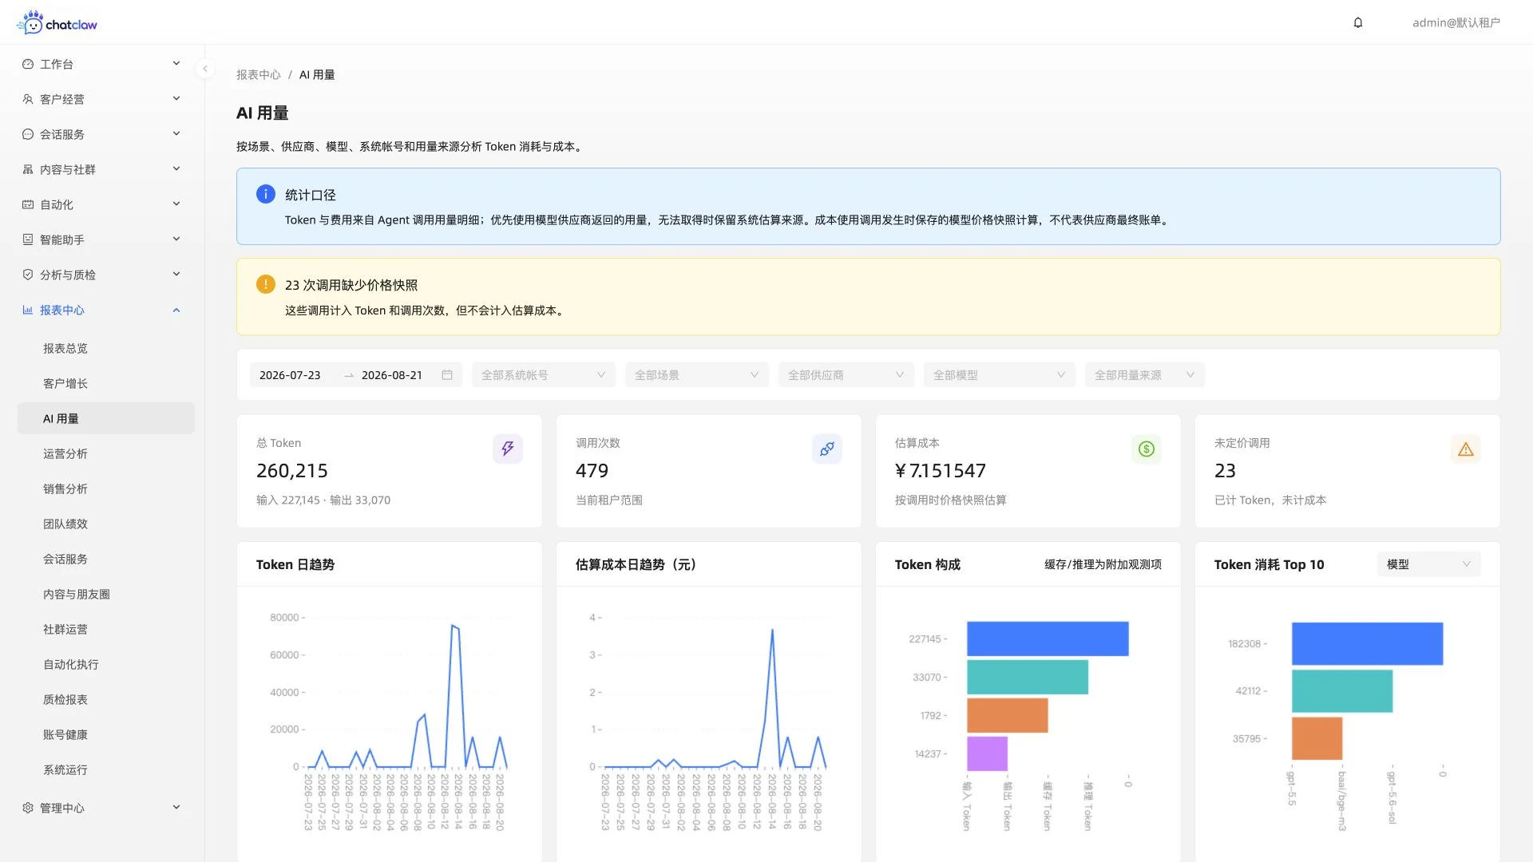This screenshot has height=862, width=1533.
Task: Click the orange 1792 bar in Token 构成
Action: point(1008,715)
